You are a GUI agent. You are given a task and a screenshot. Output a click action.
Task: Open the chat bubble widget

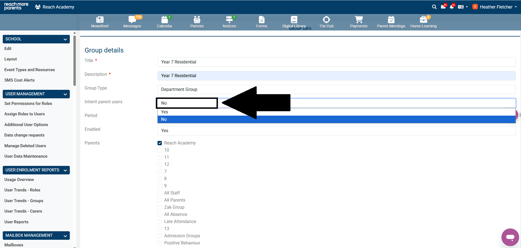pyautogui.click(x=510, y=237)
